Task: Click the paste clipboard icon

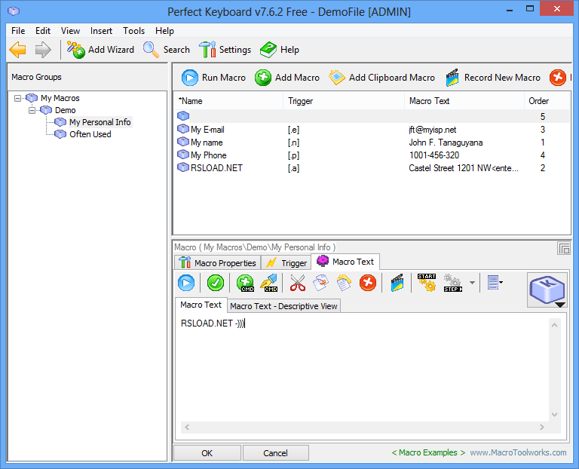Action: coord(344,283)
